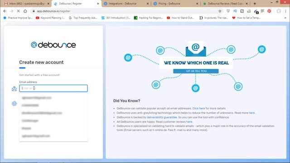The image size is (290, 163).
Task: Close the DeBounce | Register tab
Action: 98,4
